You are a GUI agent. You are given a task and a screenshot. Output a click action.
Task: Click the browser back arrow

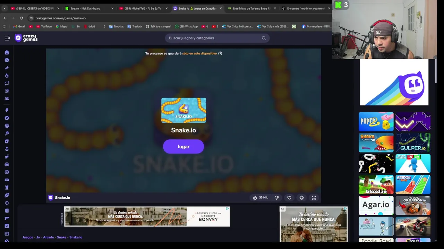5,18
